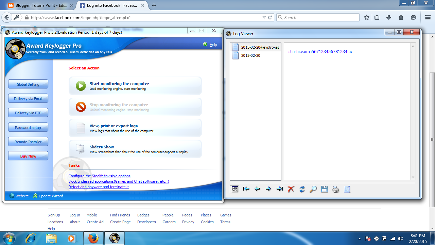Open Delivery via Email settings
The image size is (435, 245).
point(28,98)
